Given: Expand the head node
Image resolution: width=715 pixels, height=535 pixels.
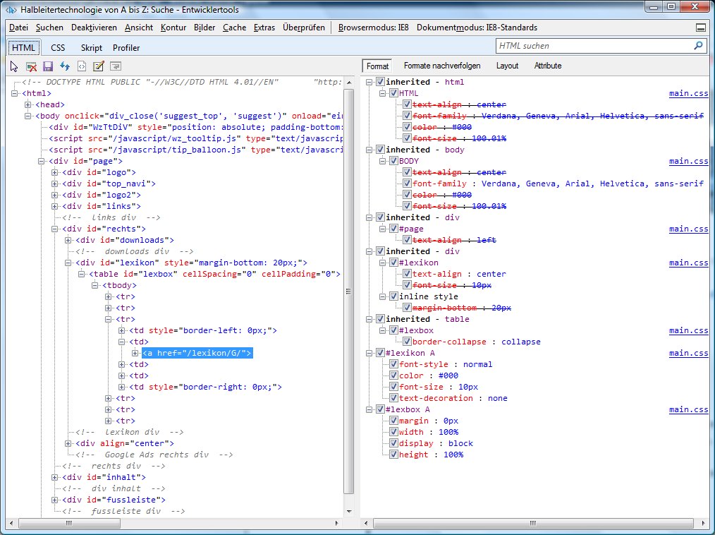Looking at the screenshot, I should click(28, 104).
